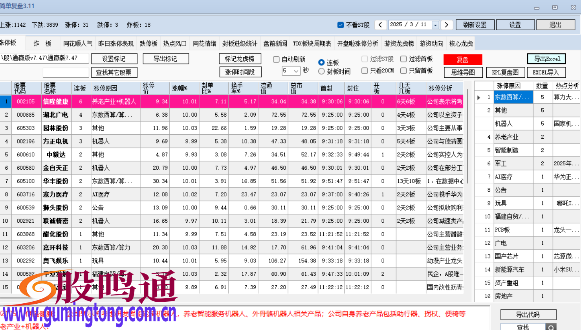Viewport: 581px width, 330px height.
Task: Click the magnifier search icon next to 查找
Action: tap(551, 327)
